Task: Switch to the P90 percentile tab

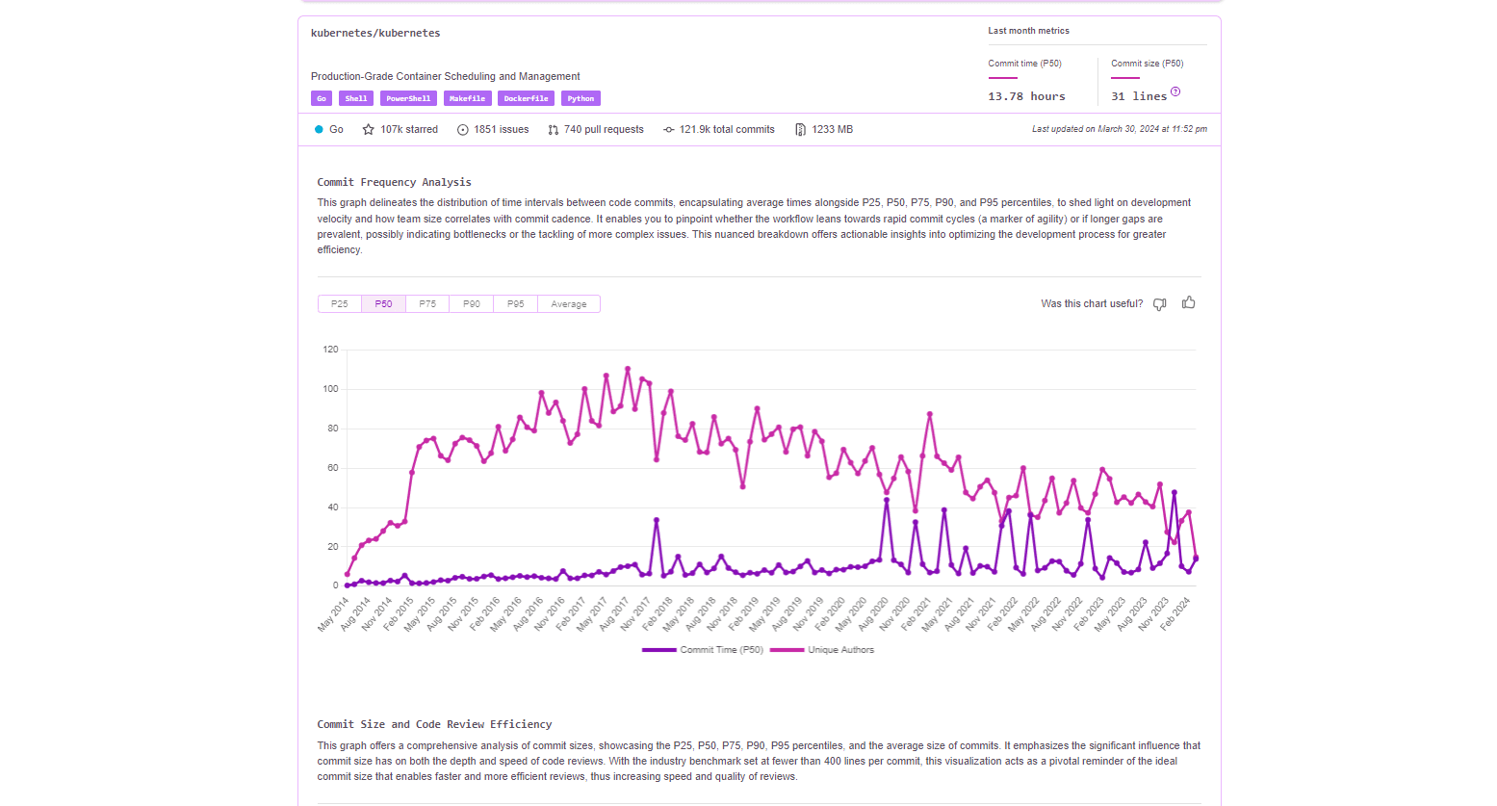Action: click(x=471, y=302)
